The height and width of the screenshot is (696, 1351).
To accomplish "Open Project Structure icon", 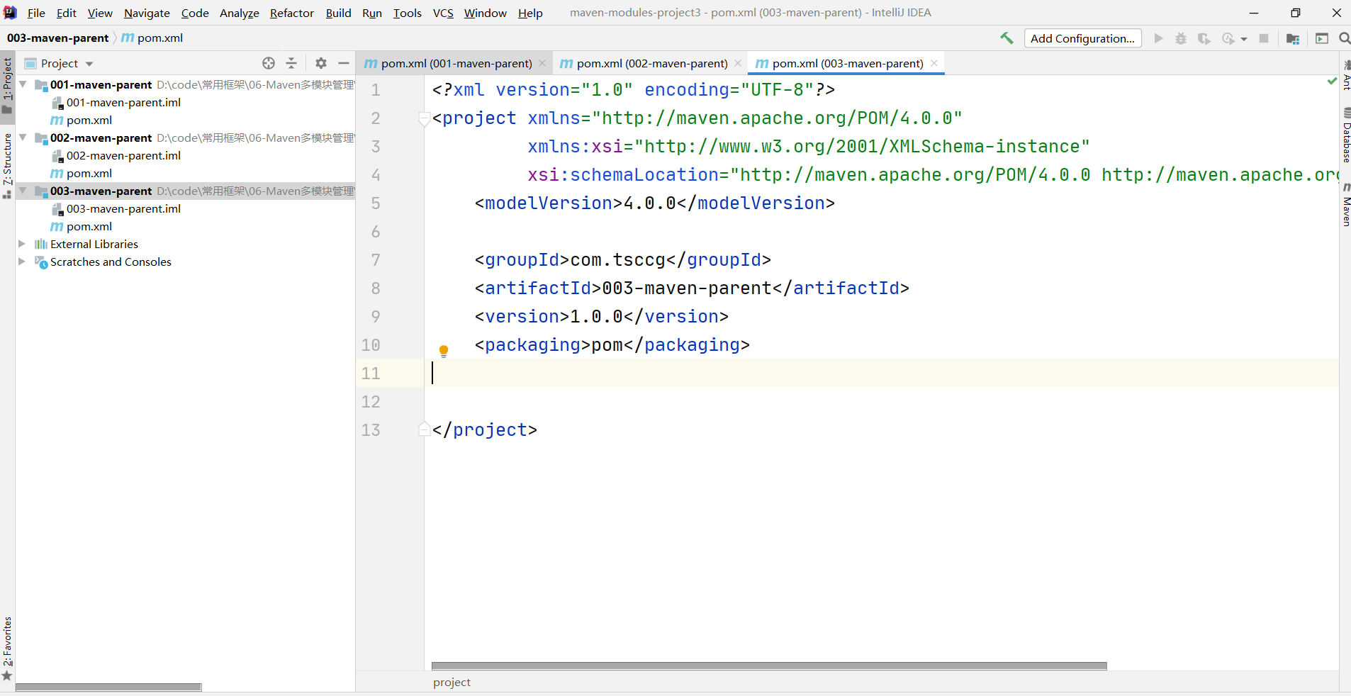I will click(1293, 38).
